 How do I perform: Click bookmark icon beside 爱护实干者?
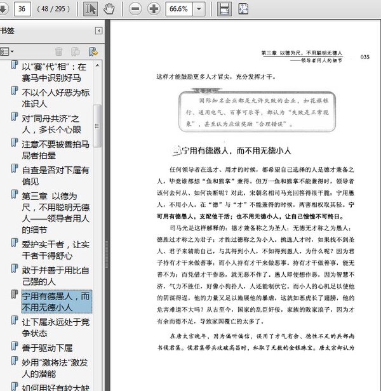click(x=15, y=243)
